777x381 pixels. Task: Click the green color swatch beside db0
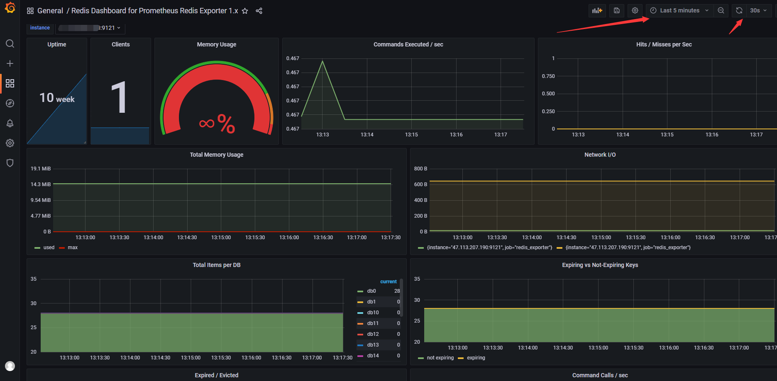pyautogui.click(x=359, y=291)
